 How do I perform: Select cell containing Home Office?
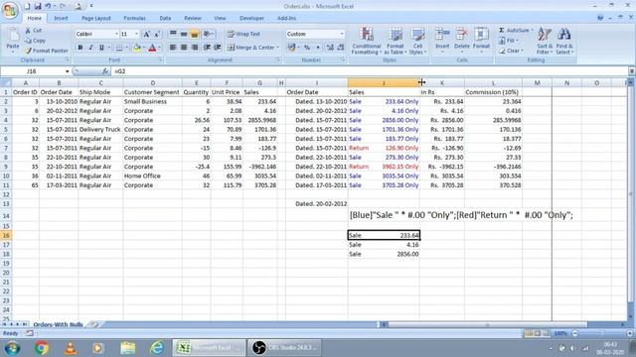152,177
